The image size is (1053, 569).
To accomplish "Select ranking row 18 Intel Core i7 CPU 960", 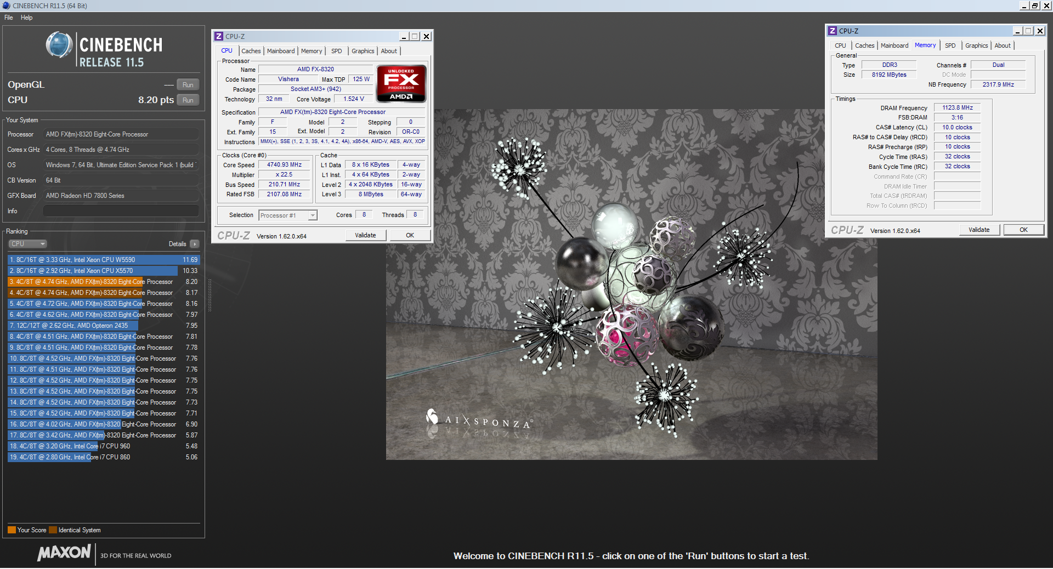I will (104, 446).
